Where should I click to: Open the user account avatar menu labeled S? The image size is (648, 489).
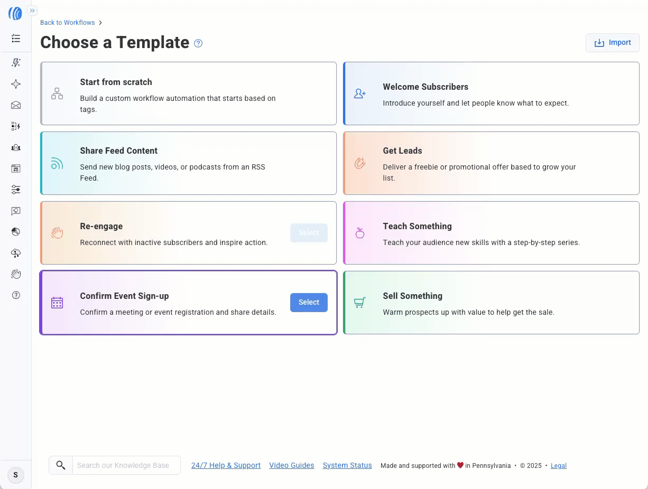[15, 475]
